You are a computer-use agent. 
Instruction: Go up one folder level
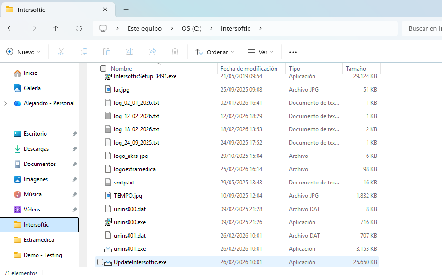[56, 28]
